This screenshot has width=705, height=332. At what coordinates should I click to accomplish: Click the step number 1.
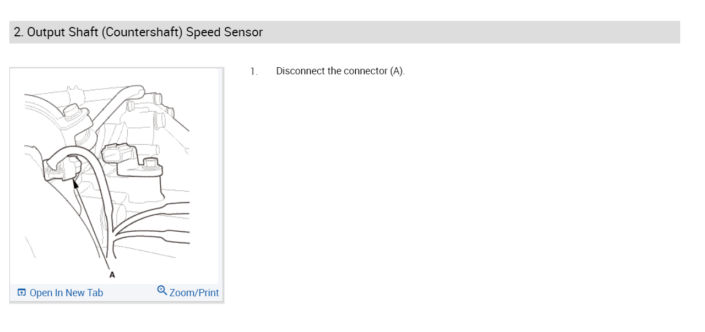point(253,72)
